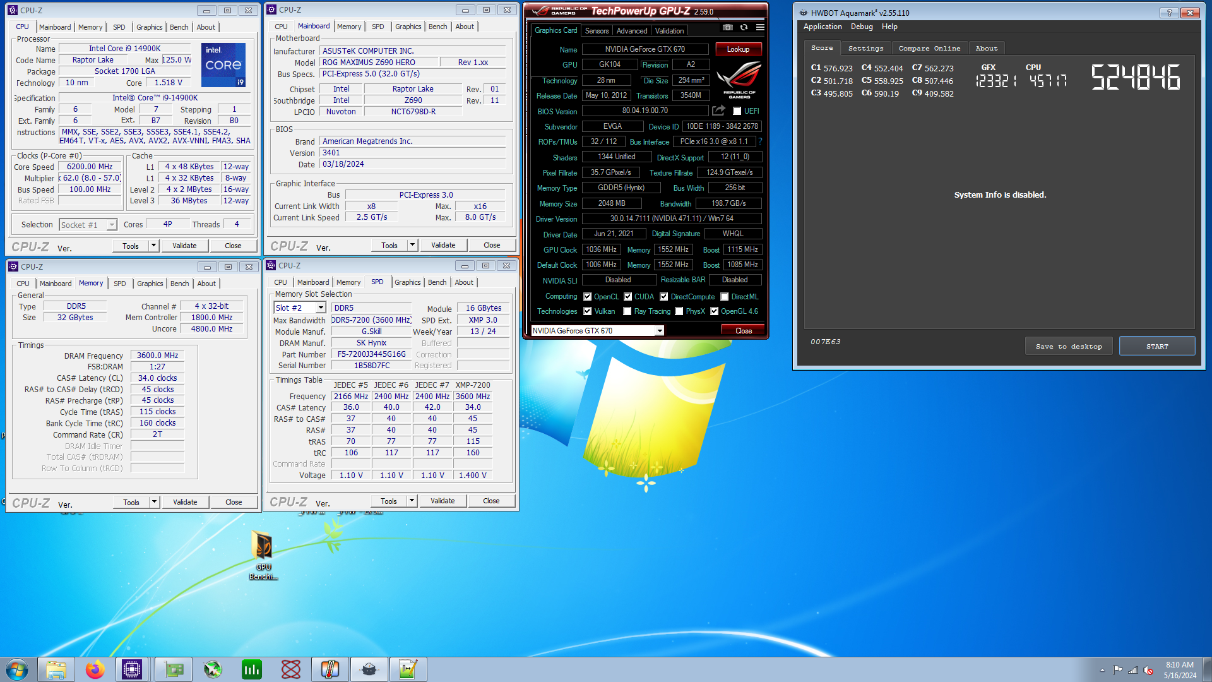1212x682 pixels.
Task: Expand Tools arrow in CPU-Z processor window
Action: [153, 246]
